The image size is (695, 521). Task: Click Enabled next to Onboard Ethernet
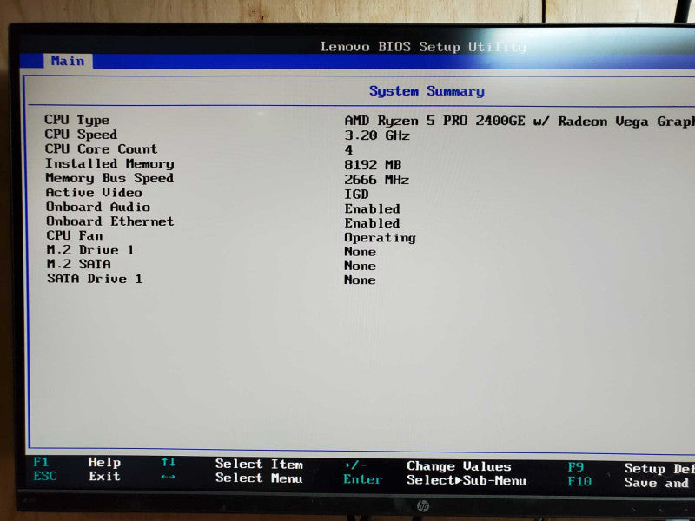[373, 223]
